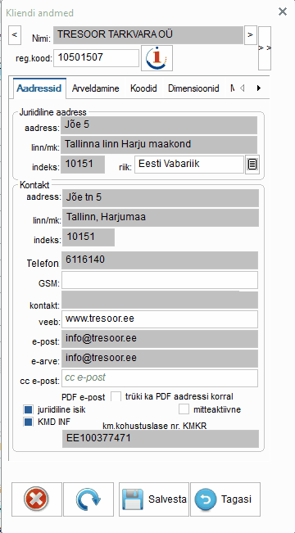Select the Dimensioonid tab
Viewport: 295px width, 533px height.
point(193,88)
